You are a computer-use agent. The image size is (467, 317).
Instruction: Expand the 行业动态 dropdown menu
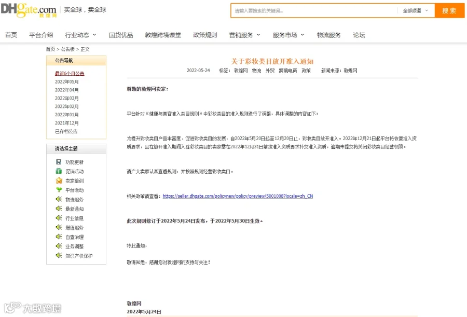81,35
